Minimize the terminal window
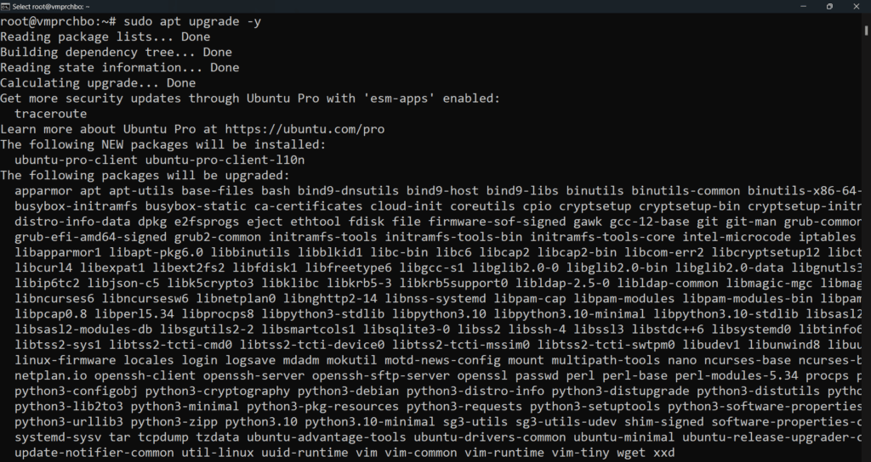This screenshot has width=871, height=462. [x=803, y=6]
